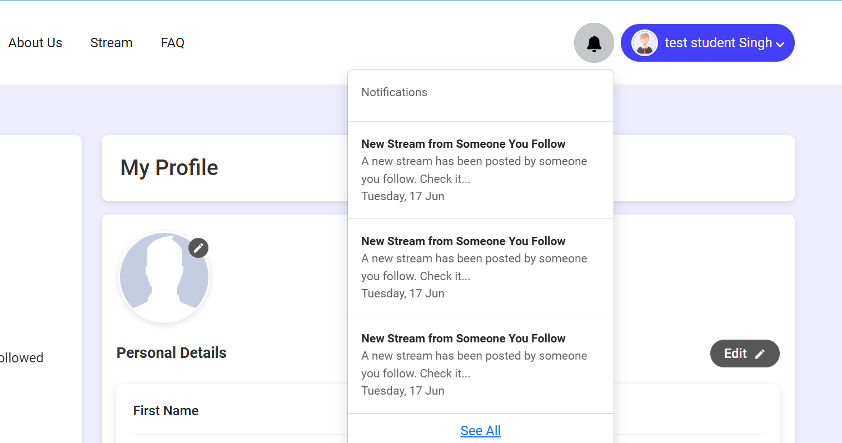Click the First Name field label
Image resolution: width=842 pixels, height=443 pixels.
tap(166, 411)
